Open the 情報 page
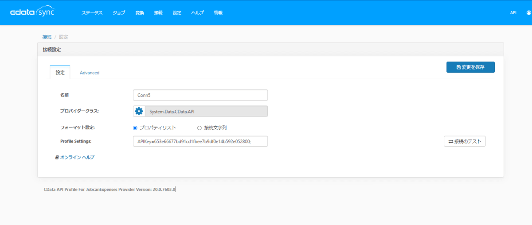This screenshot has width=532, height=225. click(x=218, y=13)
